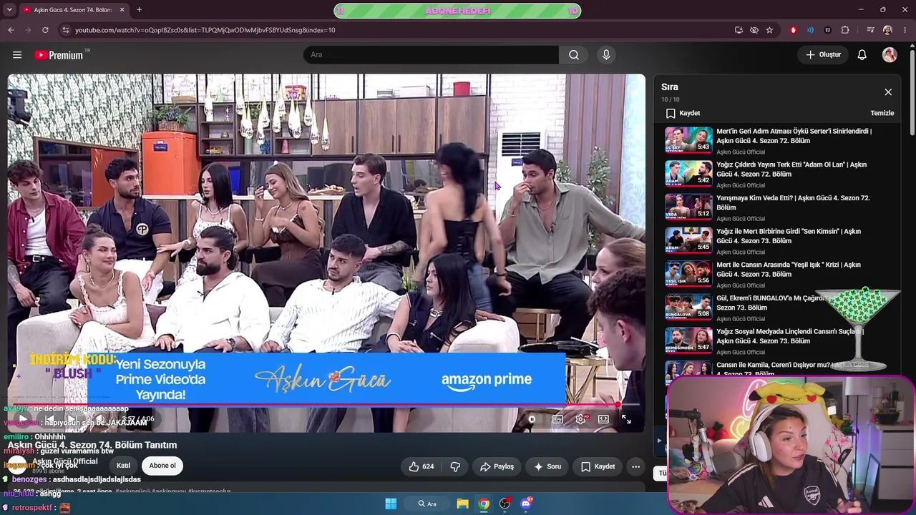Bookmark this page with the star
Screen dimensions: 916x515
click(769, 30)
